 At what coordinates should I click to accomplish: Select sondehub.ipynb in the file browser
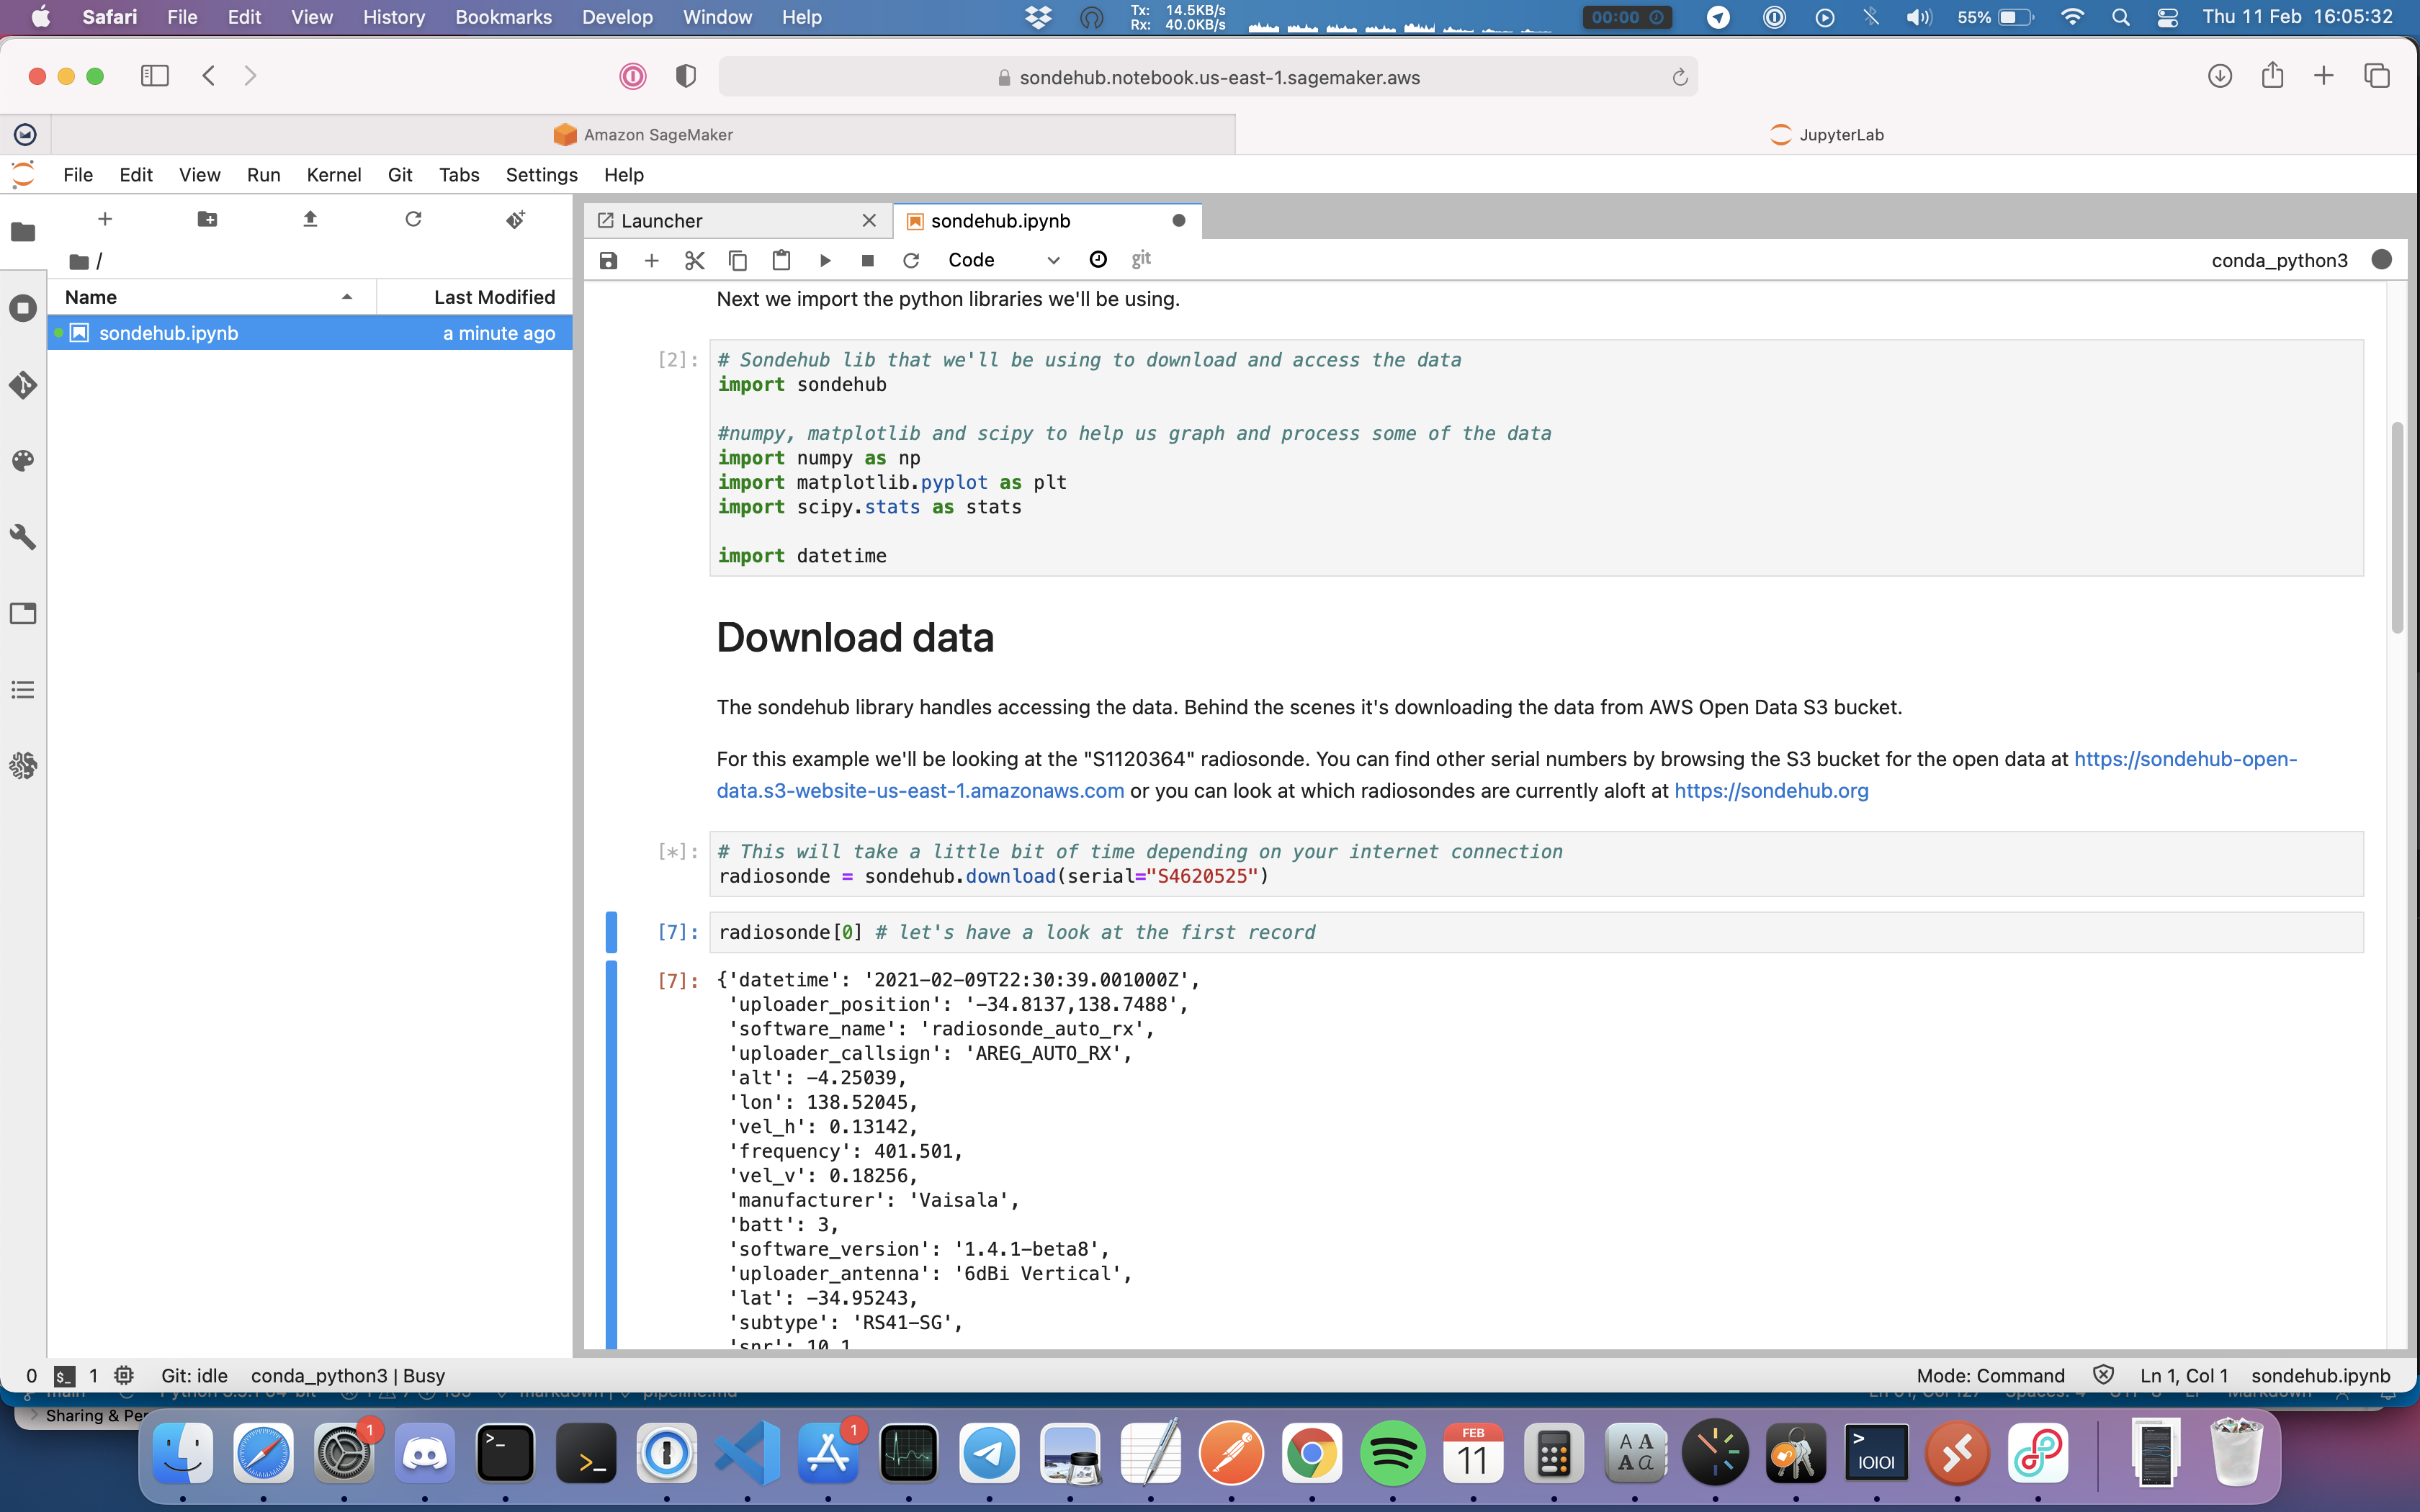(x=169, y=333)
